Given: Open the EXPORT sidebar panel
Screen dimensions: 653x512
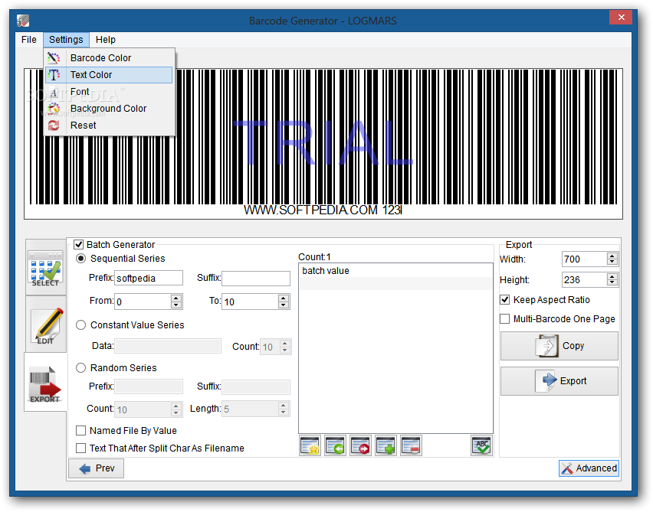Looking at the screenshot, I should tap(45, 382).
